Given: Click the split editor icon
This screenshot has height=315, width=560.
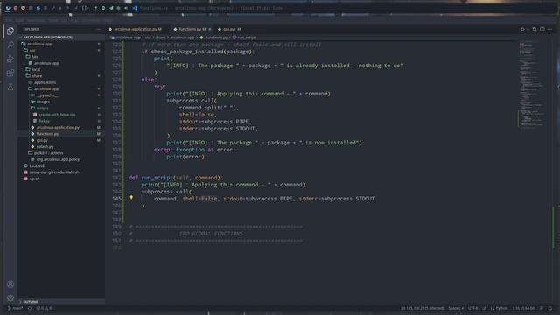Looking at the screenshot, I should point(542,29).
